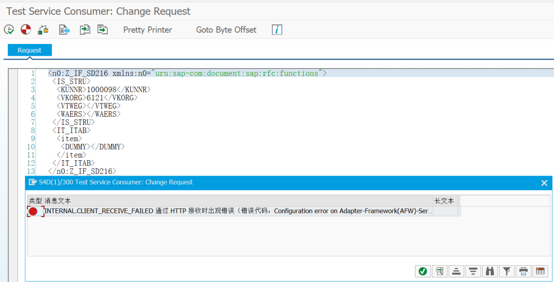This screenshot has width=554, height=282.
Task: Click the 消息文本 column header
Action: [239, 201]
